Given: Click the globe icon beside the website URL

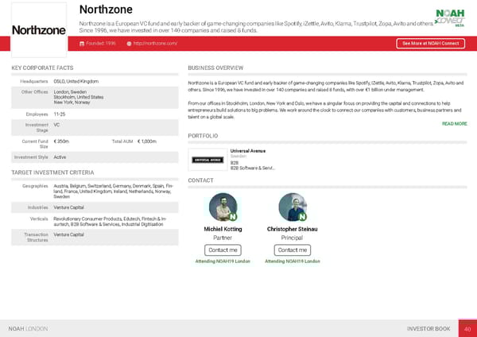Looking at the screenshot, I should coord(130,43).
